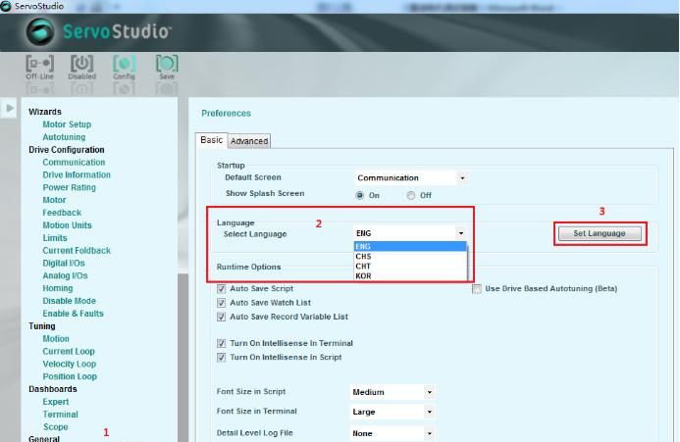Open Drive Information page
This screenshot has height=442, width=680.
pos(77,174)
